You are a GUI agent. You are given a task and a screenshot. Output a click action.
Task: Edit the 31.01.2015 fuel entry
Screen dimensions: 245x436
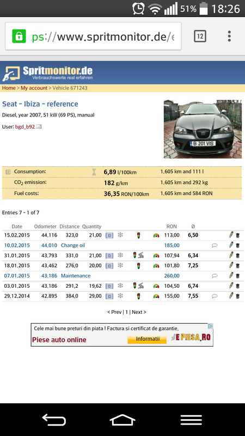coord(231,255)
